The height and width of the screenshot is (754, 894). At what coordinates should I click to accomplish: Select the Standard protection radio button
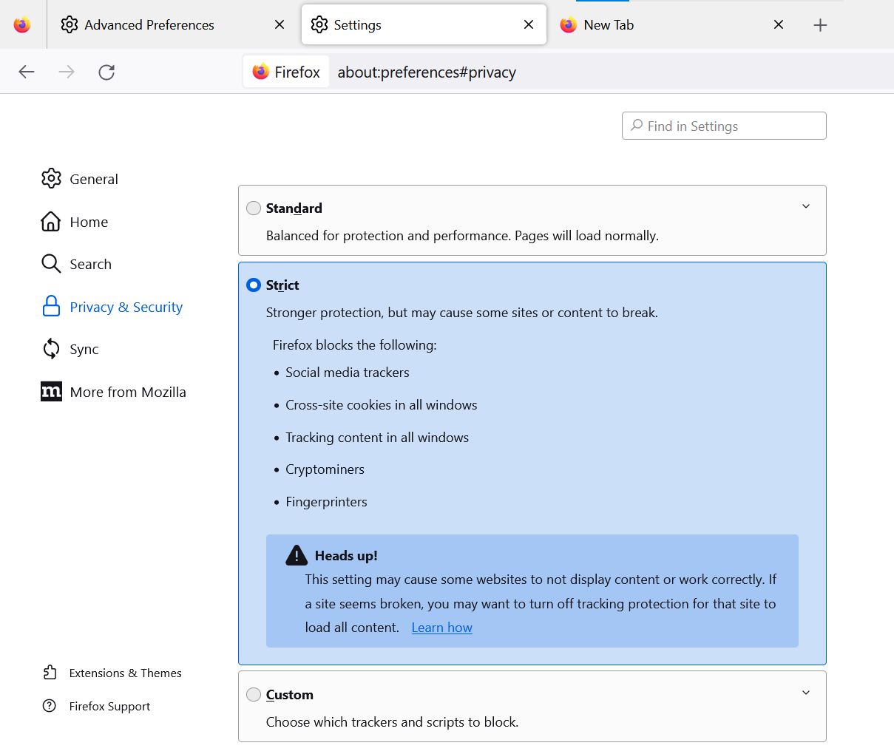click(x=254, y=208)
